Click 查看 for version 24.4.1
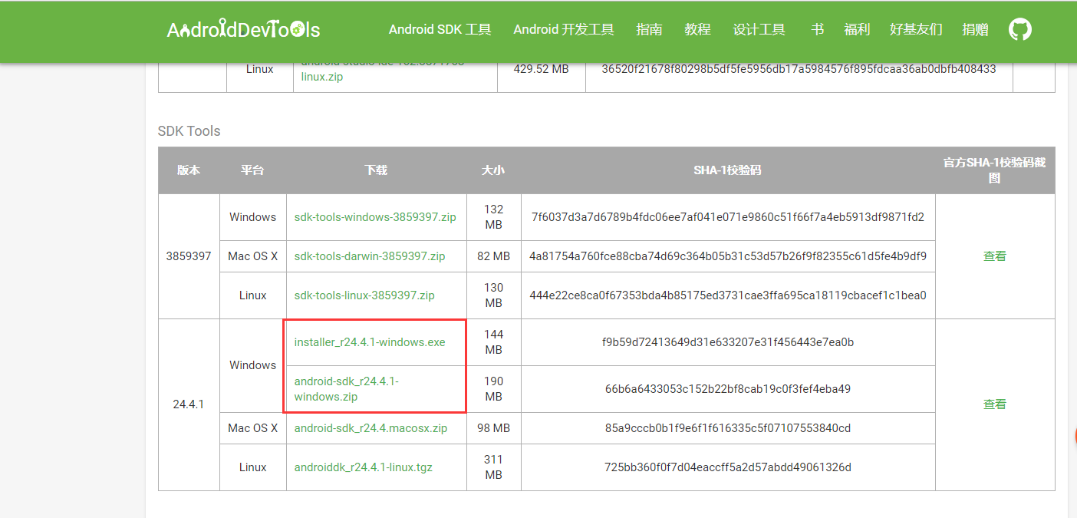Image resolution: width=1077 pixels, height=518 pixels. point(995,404)
